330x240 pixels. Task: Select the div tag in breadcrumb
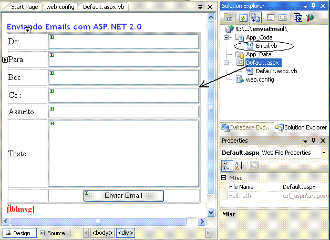click(x=126, y=233)
